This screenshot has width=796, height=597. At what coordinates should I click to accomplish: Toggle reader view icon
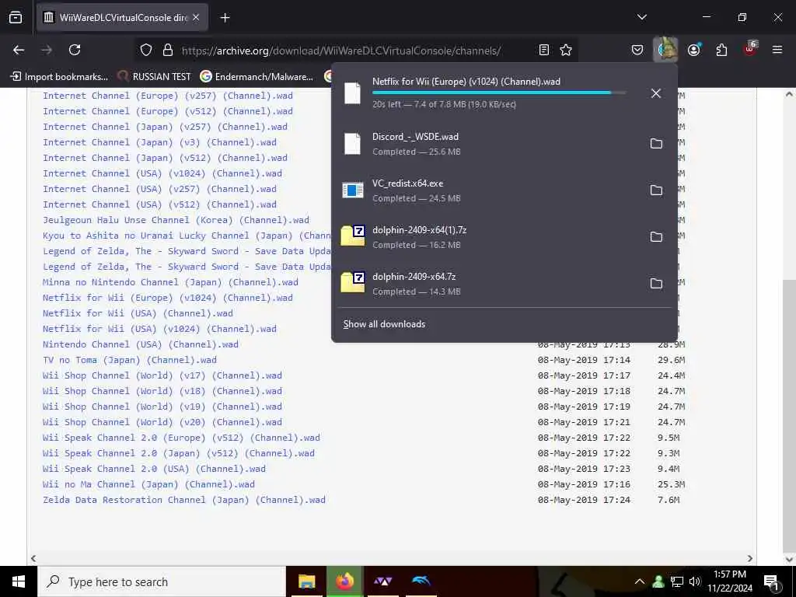(x=543, y=50)
